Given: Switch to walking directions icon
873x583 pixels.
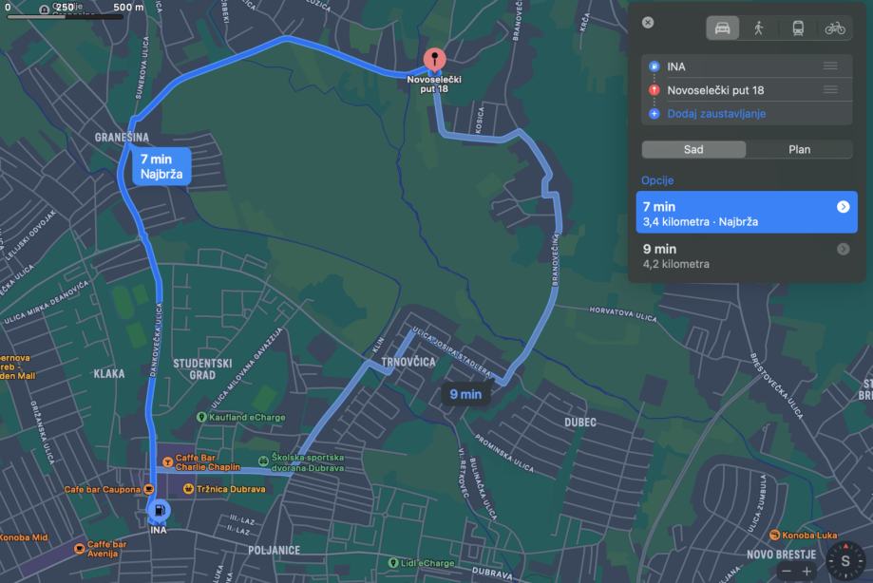Looking at the screenshot, I should tap(758, 28).
